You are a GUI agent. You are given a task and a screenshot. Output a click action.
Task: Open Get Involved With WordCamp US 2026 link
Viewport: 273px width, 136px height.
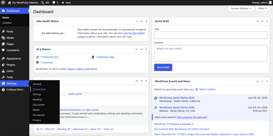coord(182,129)
